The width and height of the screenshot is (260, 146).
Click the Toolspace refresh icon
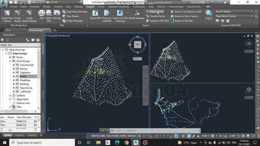pyautogui.click(x=8, y=40)
